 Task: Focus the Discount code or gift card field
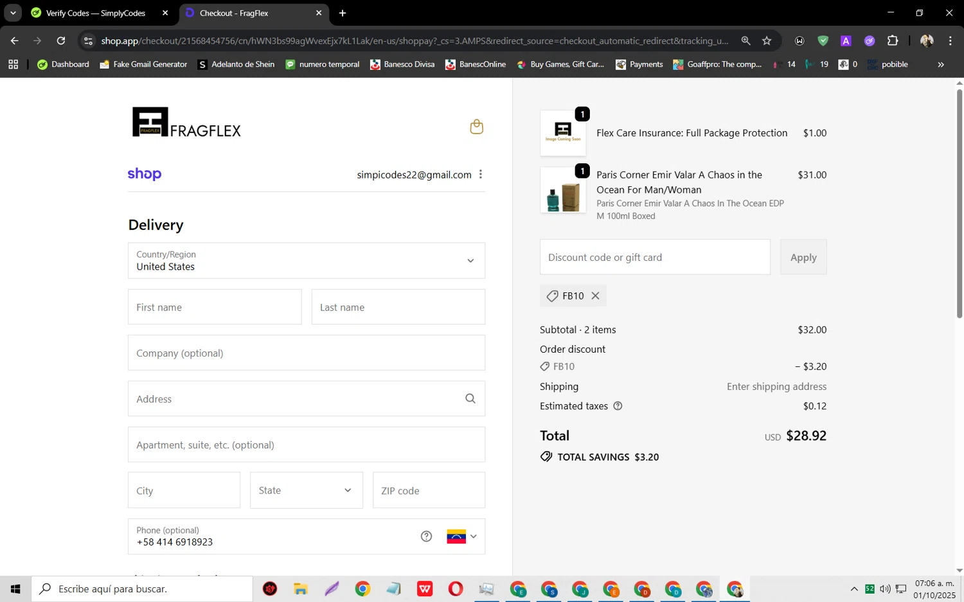point(655,257)
